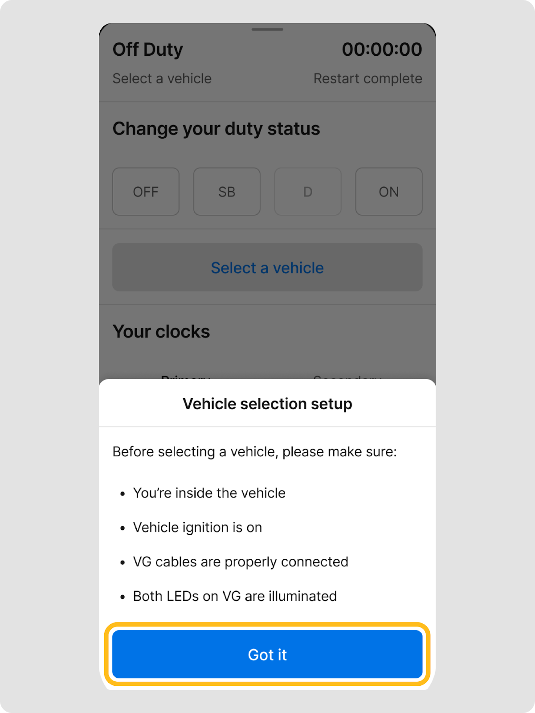Screen dimensions: 535x713
Task: Tap the Got it button
Action: click(267, 654)
